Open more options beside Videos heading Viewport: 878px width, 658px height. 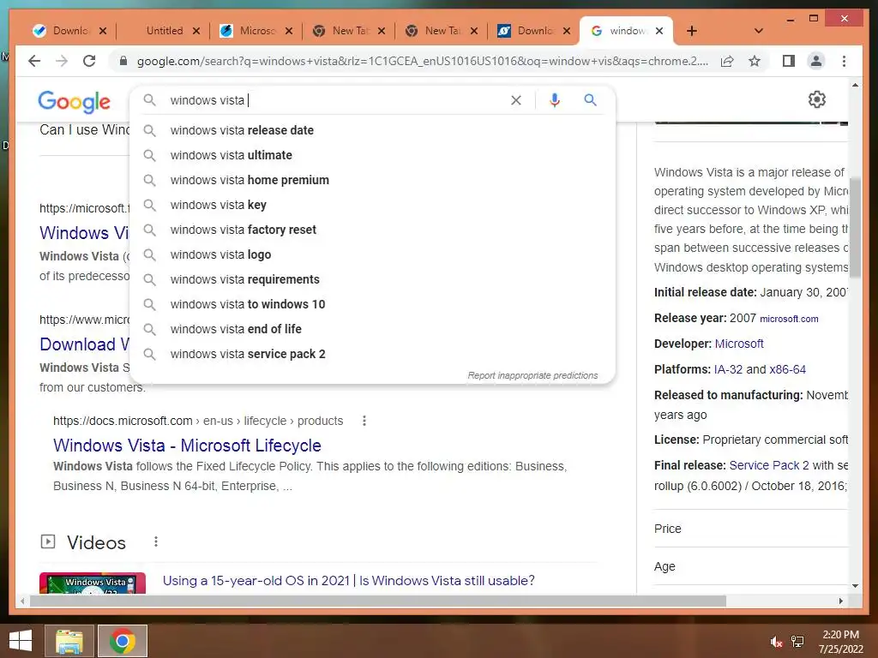pos(156,541)
